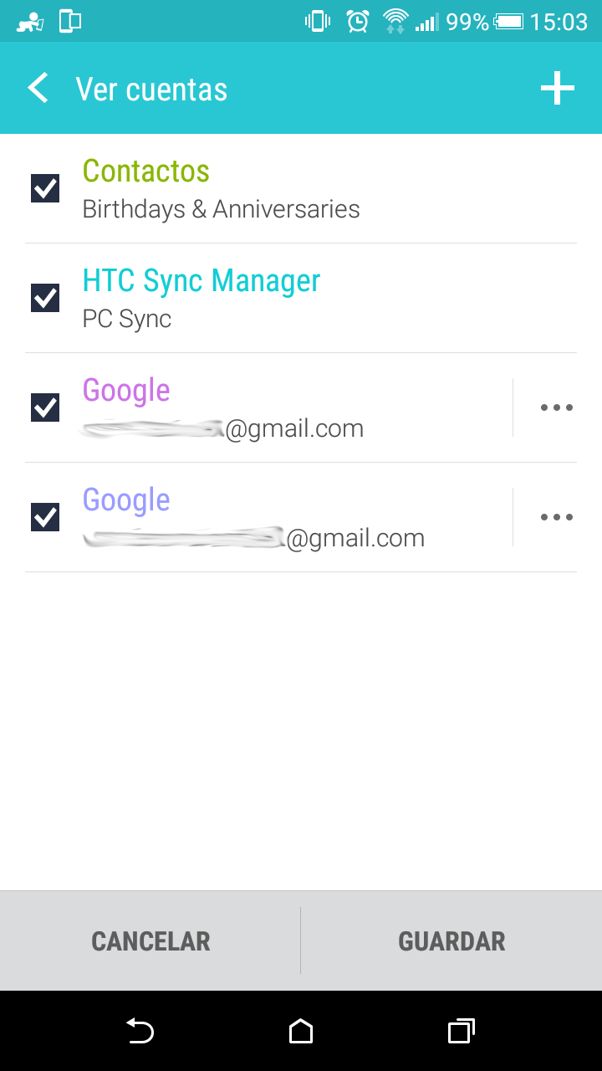Image resolution: width=602 pixels, height=1071 pixels.
Task: Tap the Ver cuentas title
Action: click(151, 90)
